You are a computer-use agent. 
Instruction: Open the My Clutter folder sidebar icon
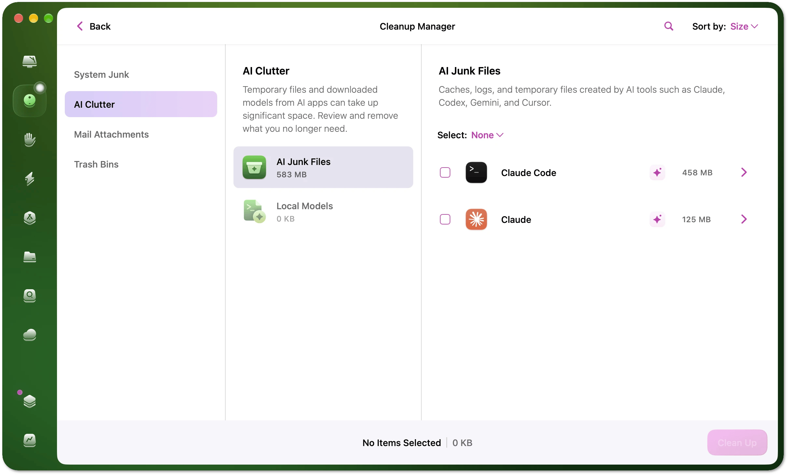coord(30,257)
